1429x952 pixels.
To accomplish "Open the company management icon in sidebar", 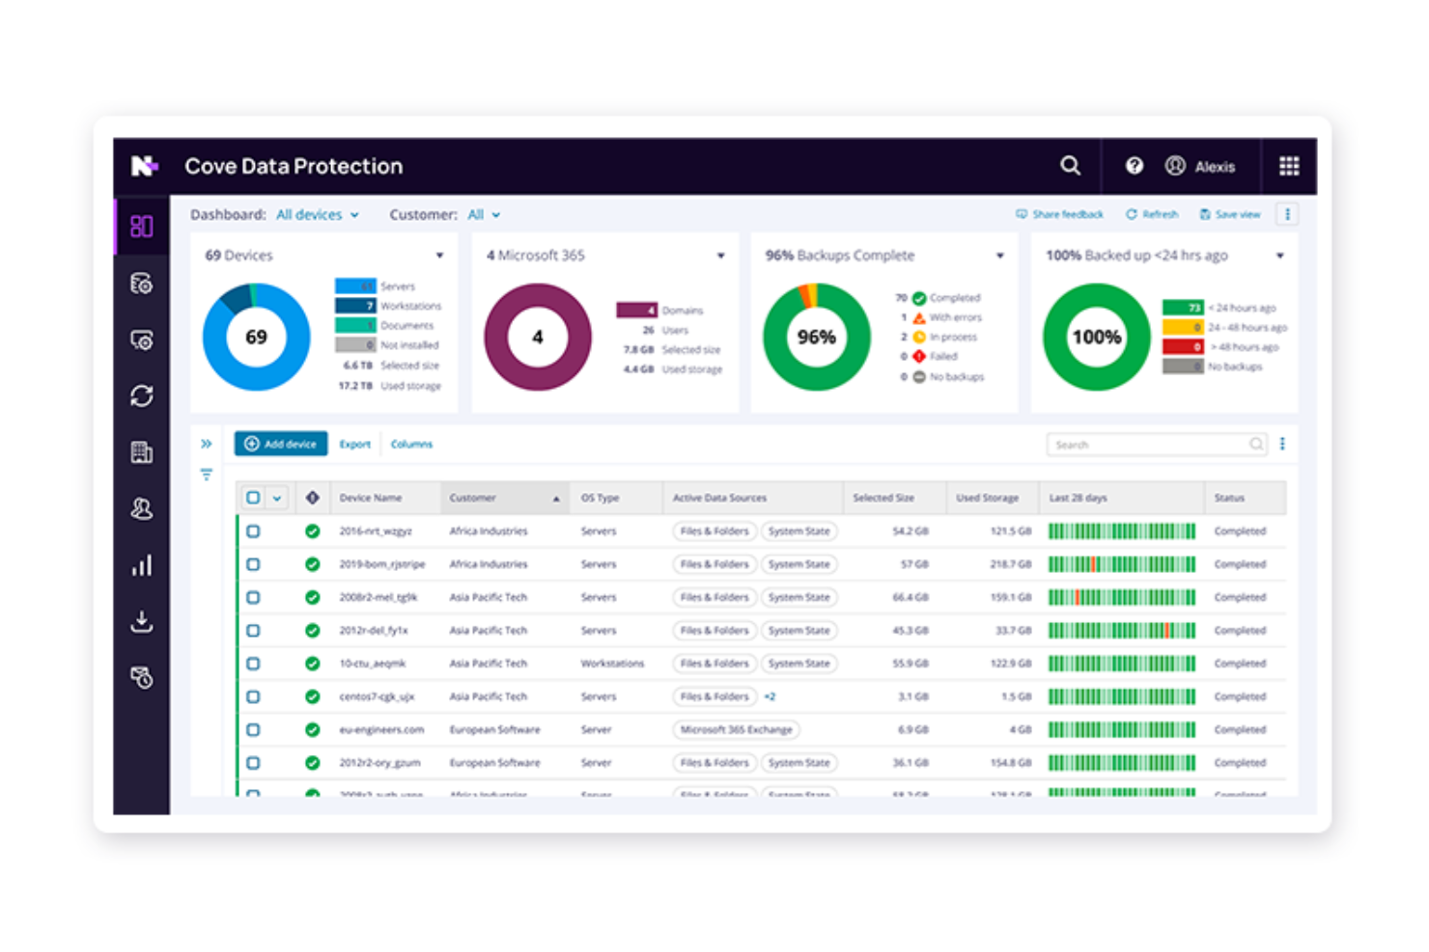I will tap(142, 452).
